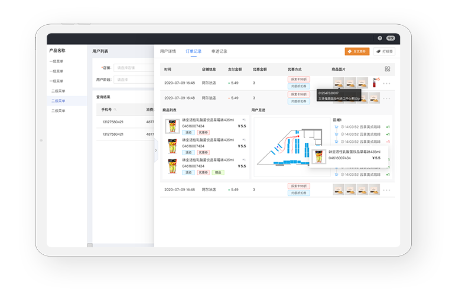This screenshot has height=295, width=449.
Task: Click first product thumbnail in 商品列表
Action: click(172, 126)
